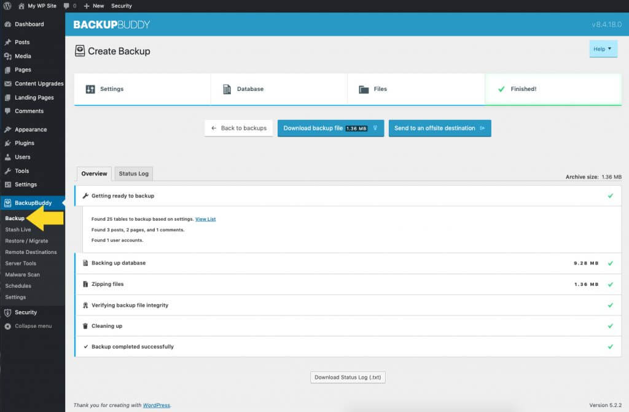Click Download backup file button

(x=330, y=128)
